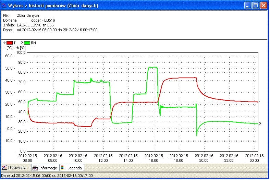Click the '18:00' time axis label
The height and width of the screenshot is (180, 270).
[x=179, y=160]
